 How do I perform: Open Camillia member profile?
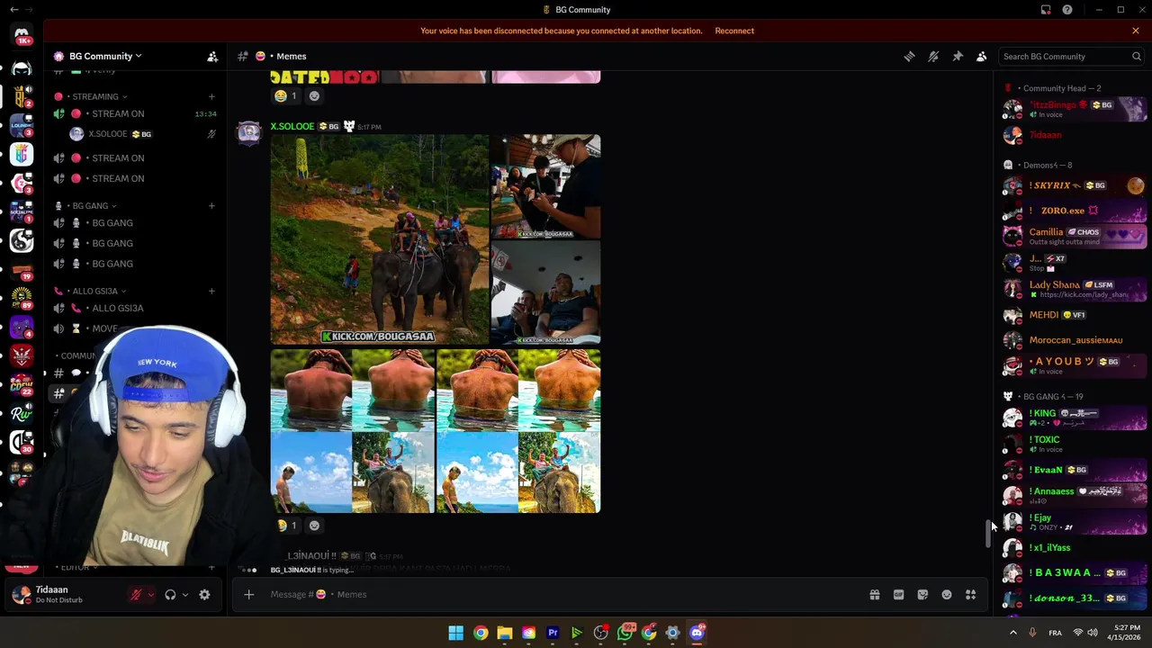click(x=1074, y=237)
